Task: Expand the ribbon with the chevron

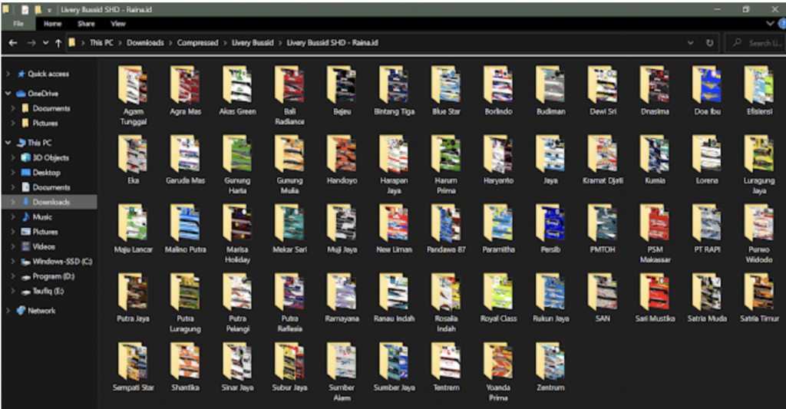Action: coord(770,24)
